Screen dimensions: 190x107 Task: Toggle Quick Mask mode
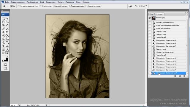(x=5, y=64)
